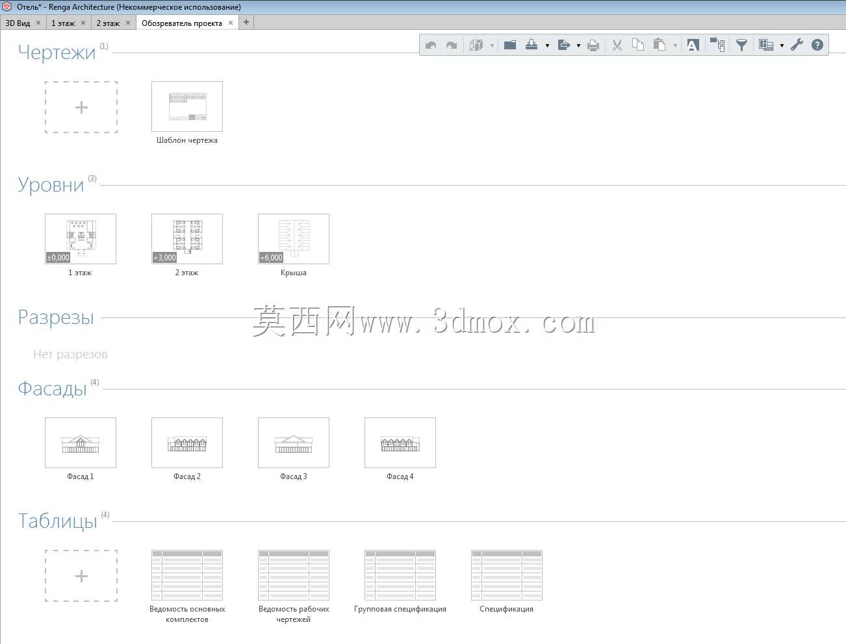
Task: Click the Save project icon
Action: click(x=532, y=45)
